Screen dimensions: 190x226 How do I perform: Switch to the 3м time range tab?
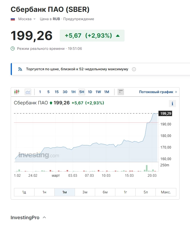85,192
